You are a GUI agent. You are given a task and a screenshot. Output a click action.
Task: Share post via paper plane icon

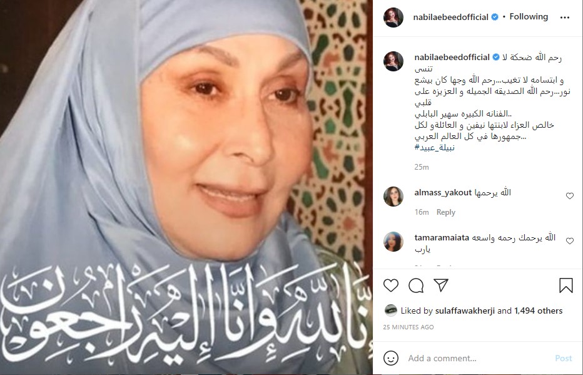click(x=441, y=285)
